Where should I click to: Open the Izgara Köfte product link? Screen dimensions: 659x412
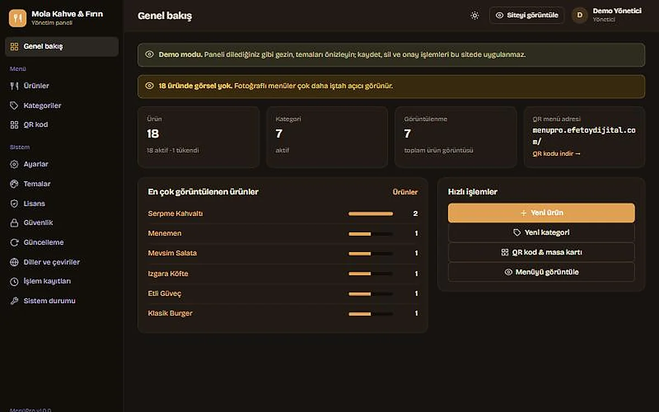point(168,274)
